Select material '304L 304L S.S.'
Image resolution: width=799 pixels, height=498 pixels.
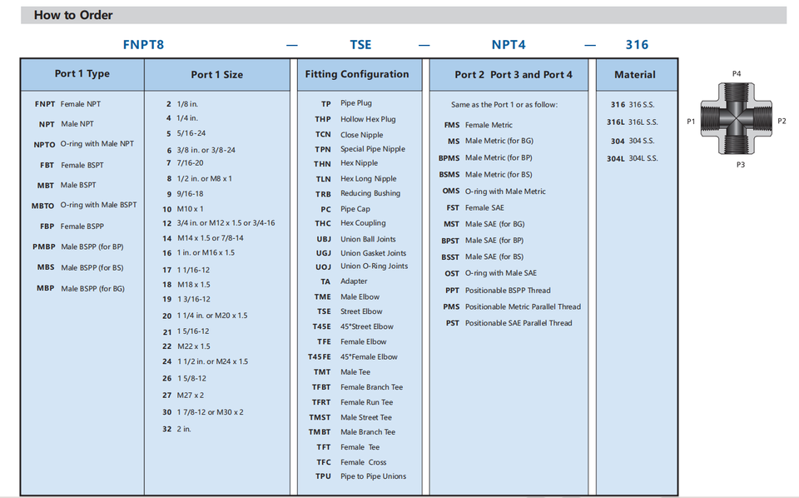click(633, 158)
